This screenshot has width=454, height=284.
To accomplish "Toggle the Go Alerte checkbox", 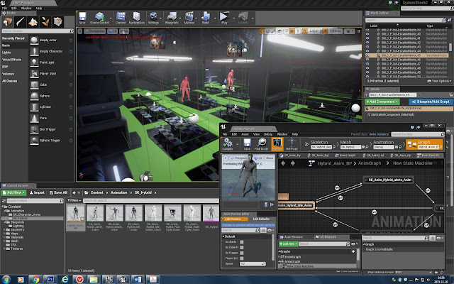I will tap(241, 242).
